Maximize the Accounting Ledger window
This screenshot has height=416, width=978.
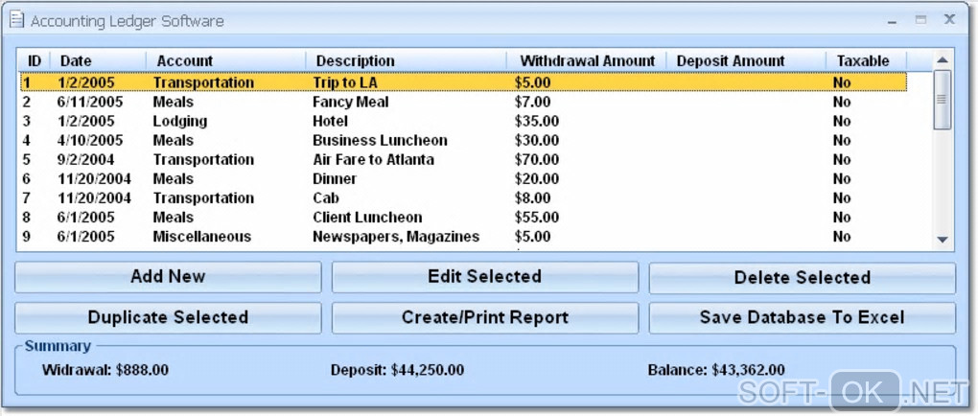(x=920, y=20)
